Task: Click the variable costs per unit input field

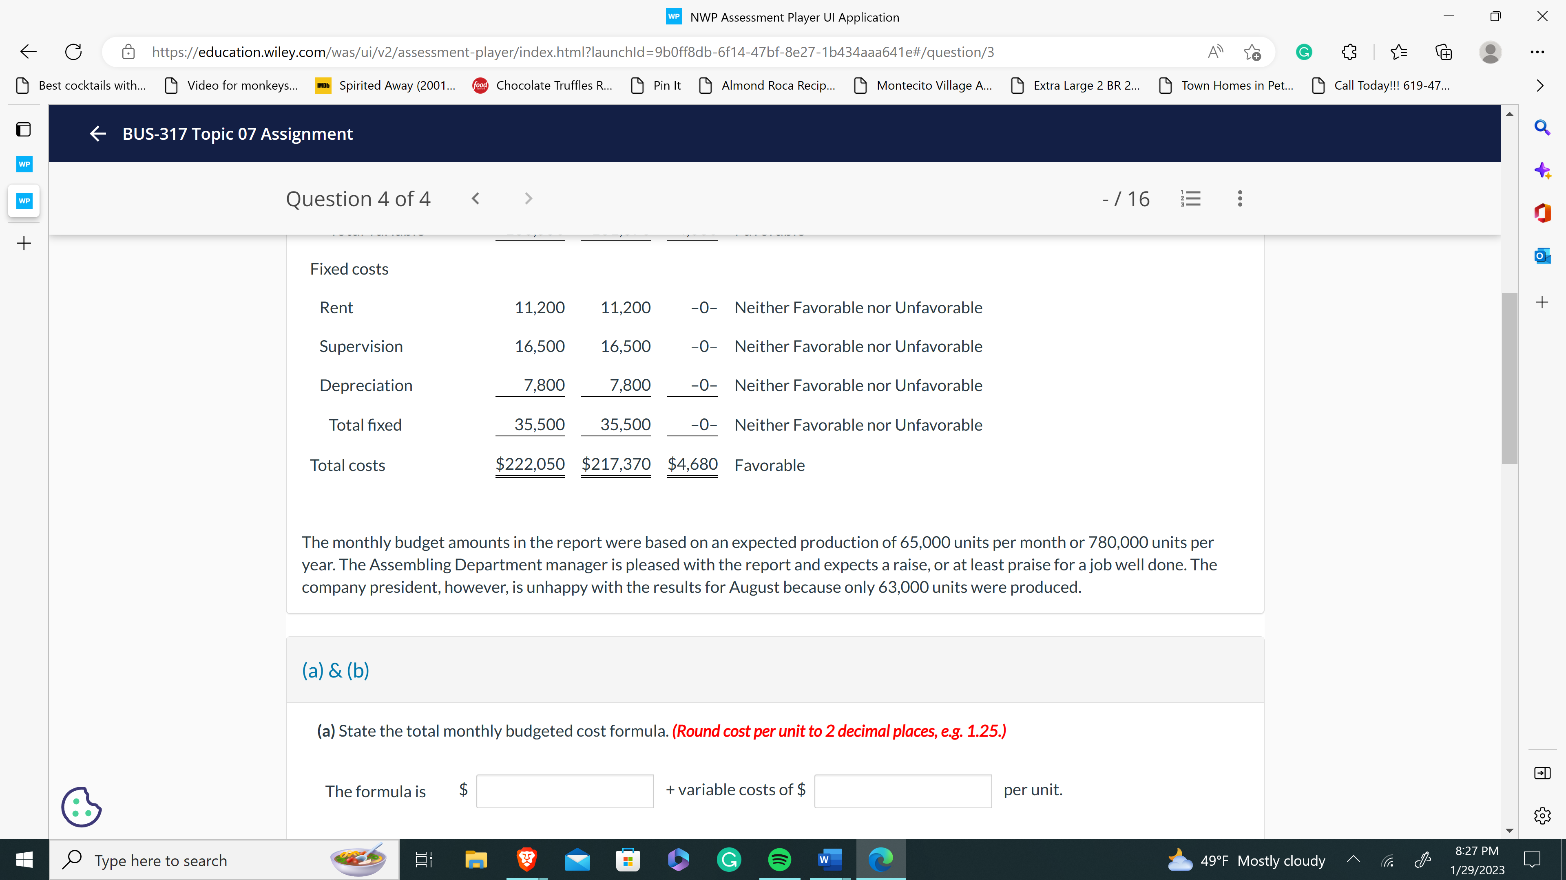Action: [902, 791]
